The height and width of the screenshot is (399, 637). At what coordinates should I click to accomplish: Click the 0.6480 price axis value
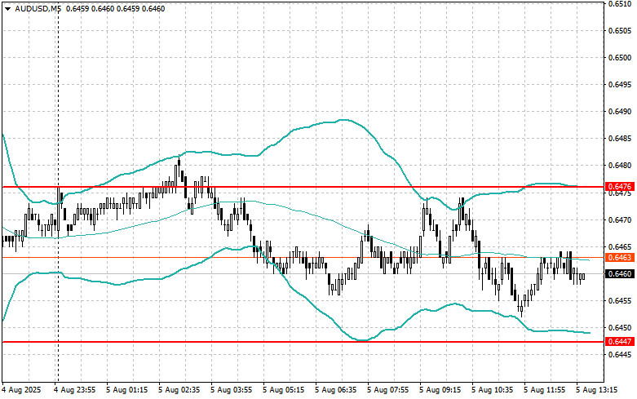tap(620, 166)
